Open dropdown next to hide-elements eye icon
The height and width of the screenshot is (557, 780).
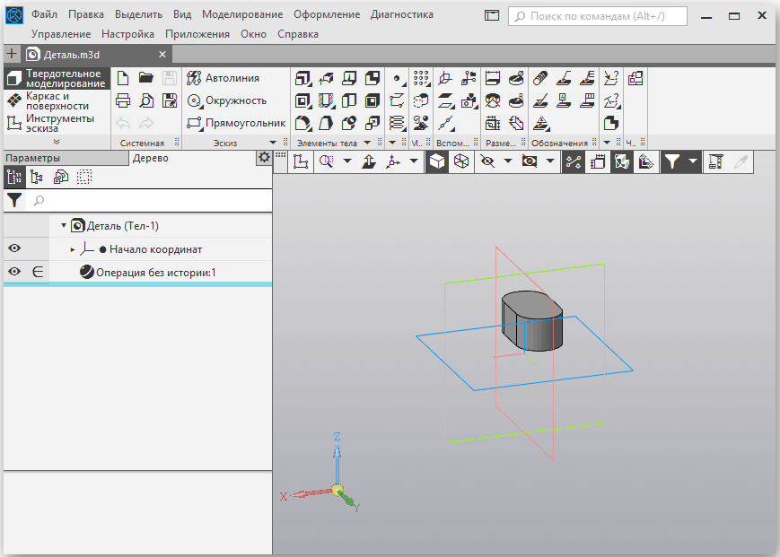508,161
